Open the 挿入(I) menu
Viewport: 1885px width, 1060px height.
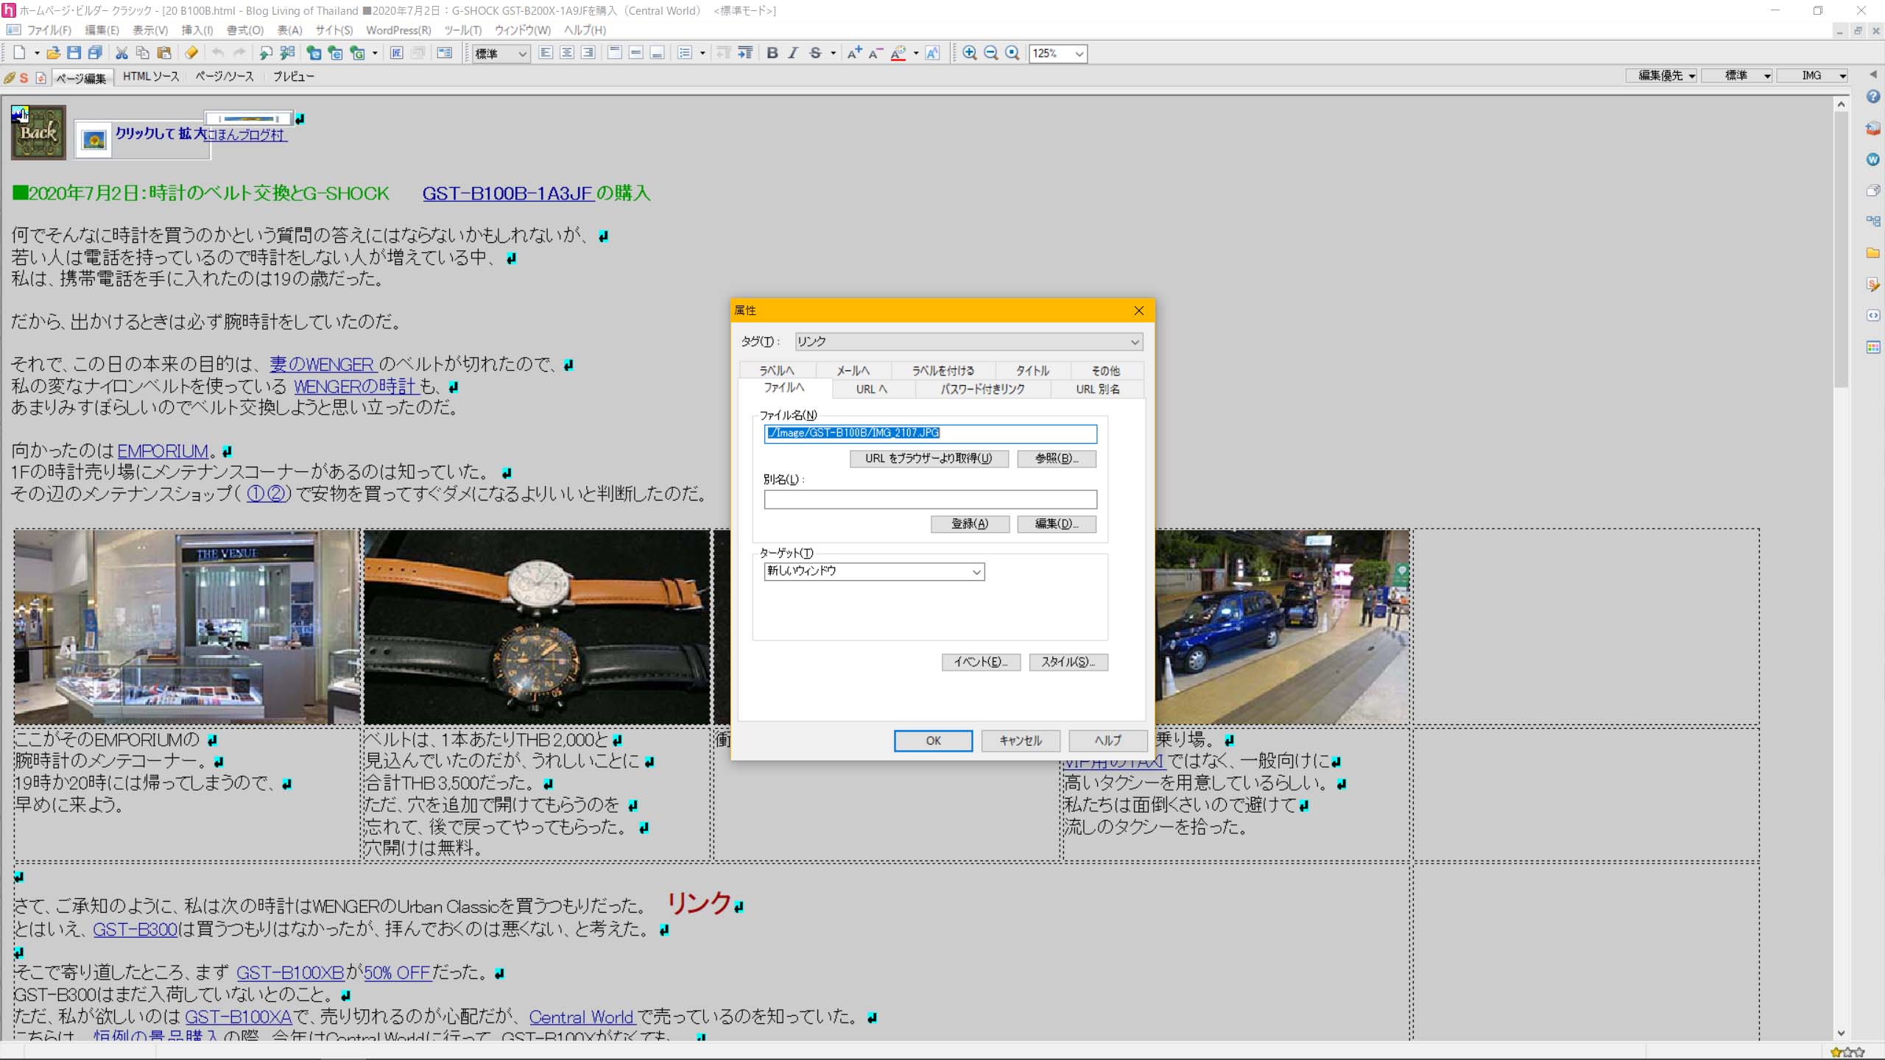coord(197,30)
